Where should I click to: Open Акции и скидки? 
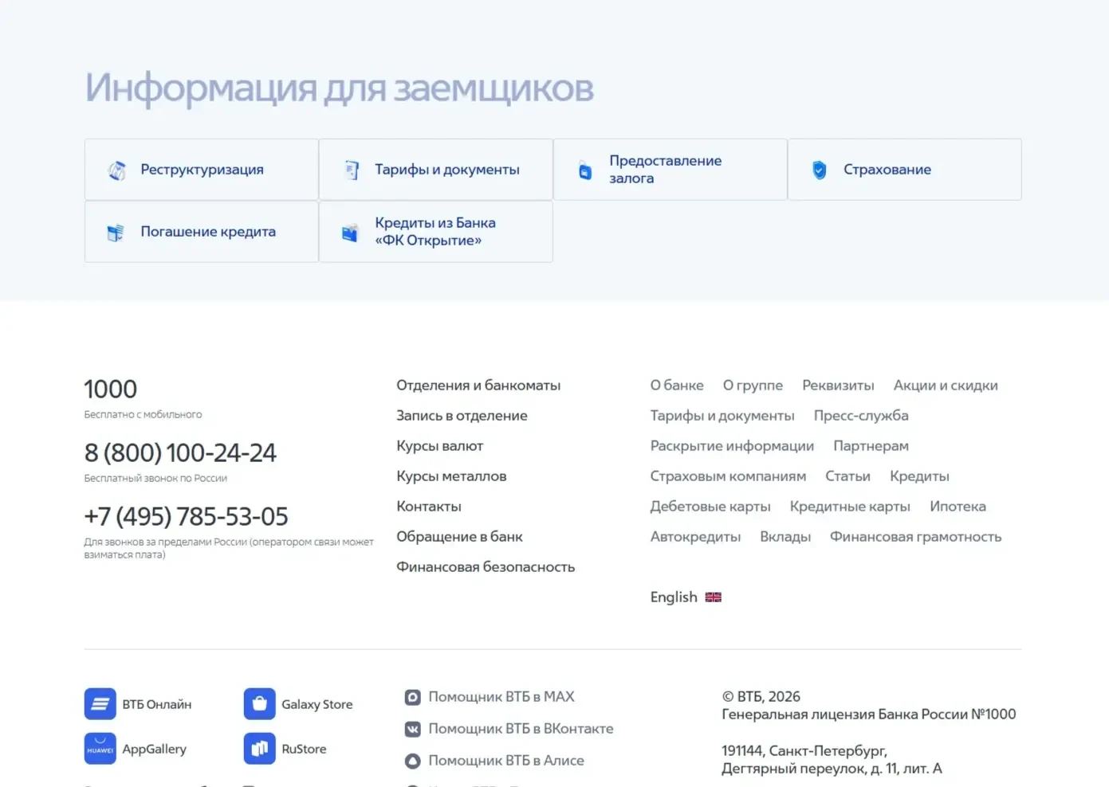tap(946, 386)
